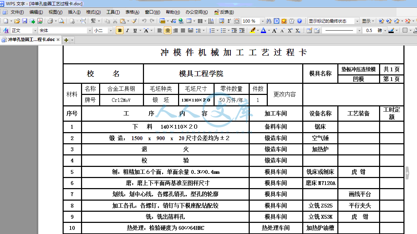
Task: Export document as PDF
Action: [x=40, y=21]
